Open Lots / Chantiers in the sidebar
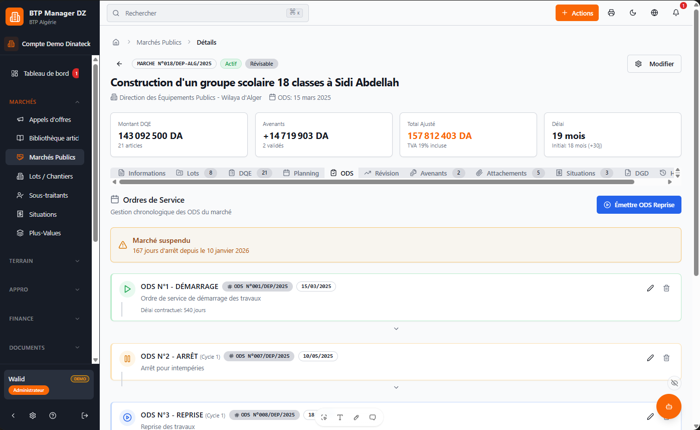 45,176
